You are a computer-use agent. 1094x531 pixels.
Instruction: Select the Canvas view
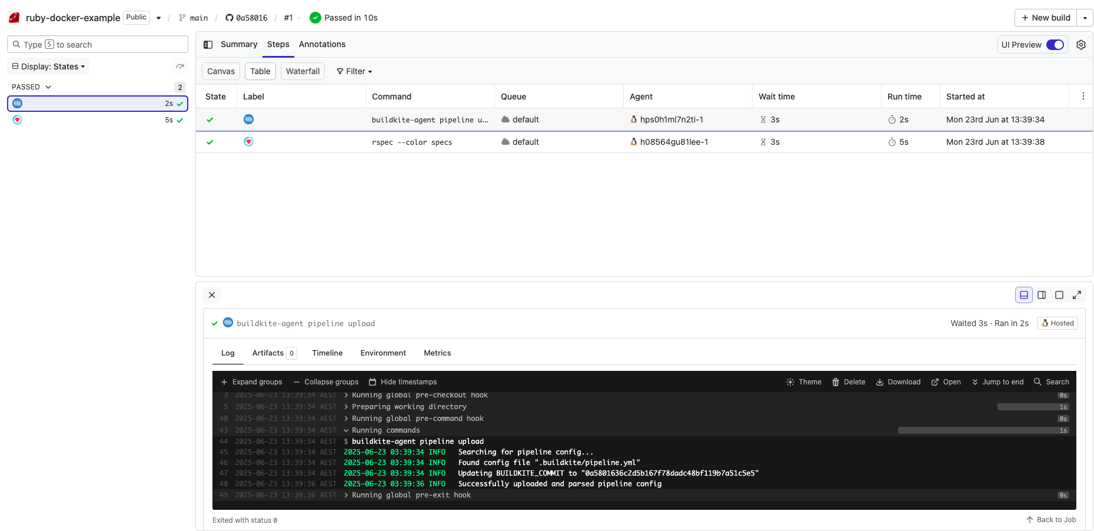point(221,71)
